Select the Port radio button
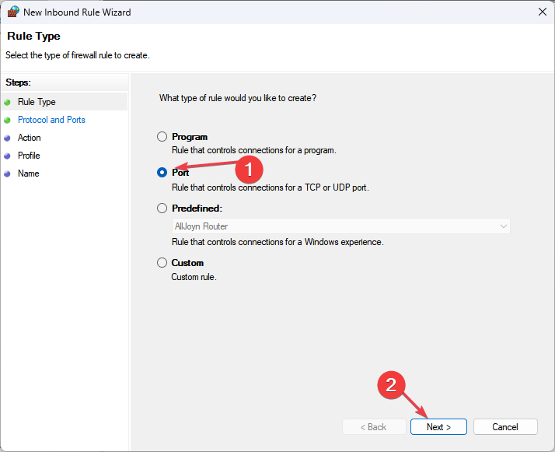This screenshot has height=452, width=555. point(162,173)
